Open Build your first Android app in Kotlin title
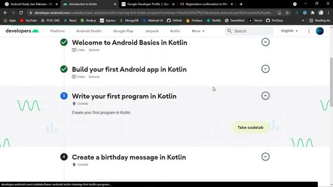Image resolution: width=333 pixels, height=187 pixels. (129, 69)
